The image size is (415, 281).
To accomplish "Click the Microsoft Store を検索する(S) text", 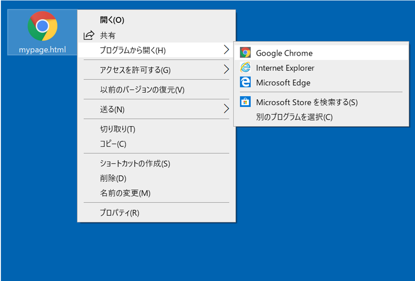I will 307,102.
